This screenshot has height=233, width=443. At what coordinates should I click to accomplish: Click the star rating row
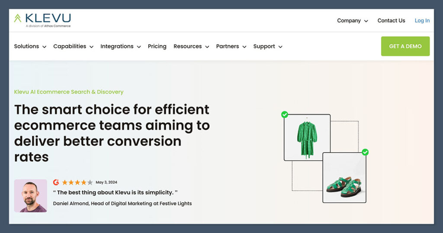coord(77,182)
